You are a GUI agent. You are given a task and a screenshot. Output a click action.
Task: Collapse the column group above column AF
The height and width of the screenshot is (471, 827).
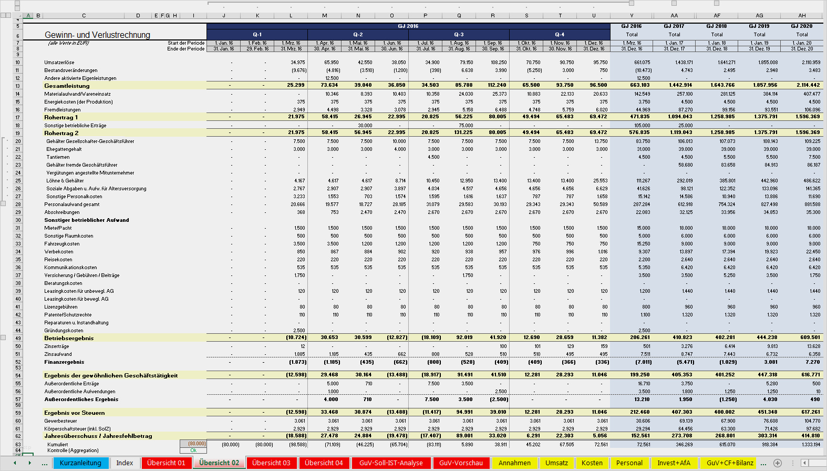pyautogui.click(x=717, y=3)
